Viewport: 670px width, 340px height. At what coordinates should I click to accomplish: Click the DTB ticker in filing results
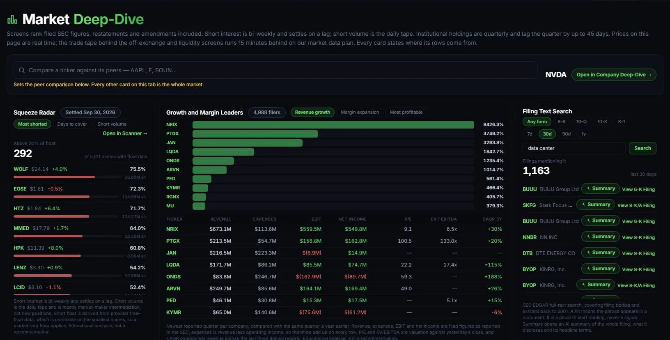coord(528,253)
